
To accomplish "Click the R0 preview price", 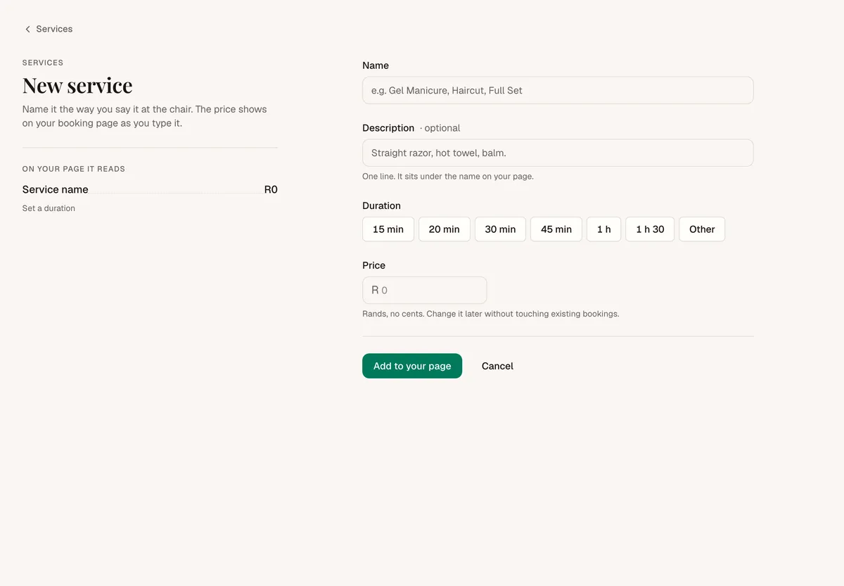I will [271, 189].
